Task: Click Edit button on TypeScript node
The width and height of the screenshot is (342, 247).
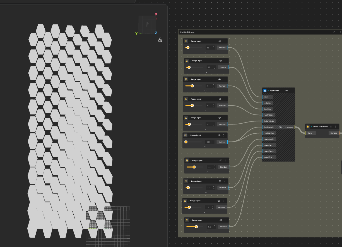Action: click(x=280, y=127)
